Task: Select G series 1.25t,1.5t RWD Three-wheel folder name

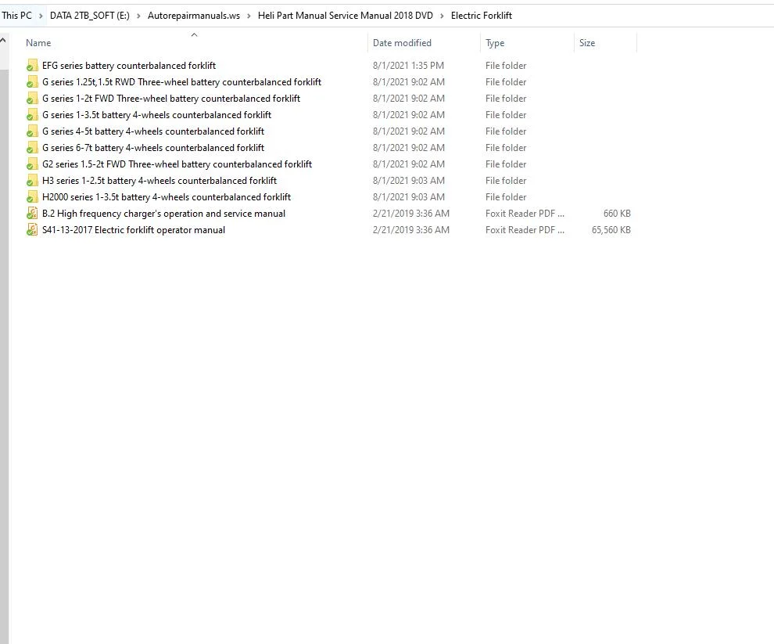Action: coord(181,82)
